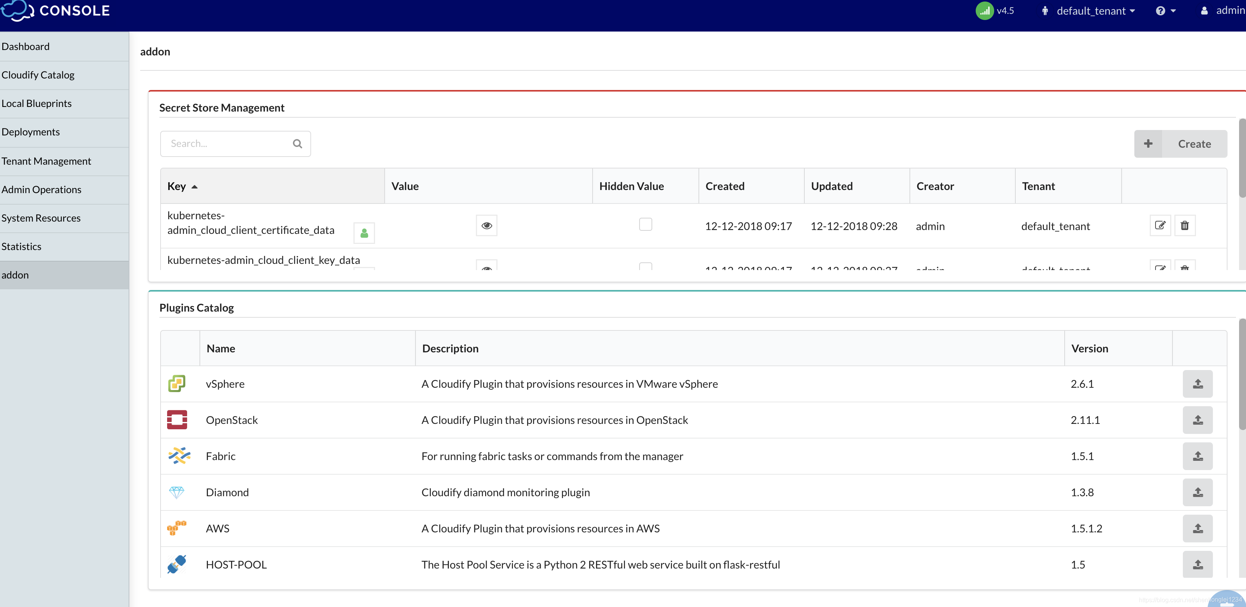Click kubernetes-admin_cloud_client_key_data key text

(x=264, y=260)
